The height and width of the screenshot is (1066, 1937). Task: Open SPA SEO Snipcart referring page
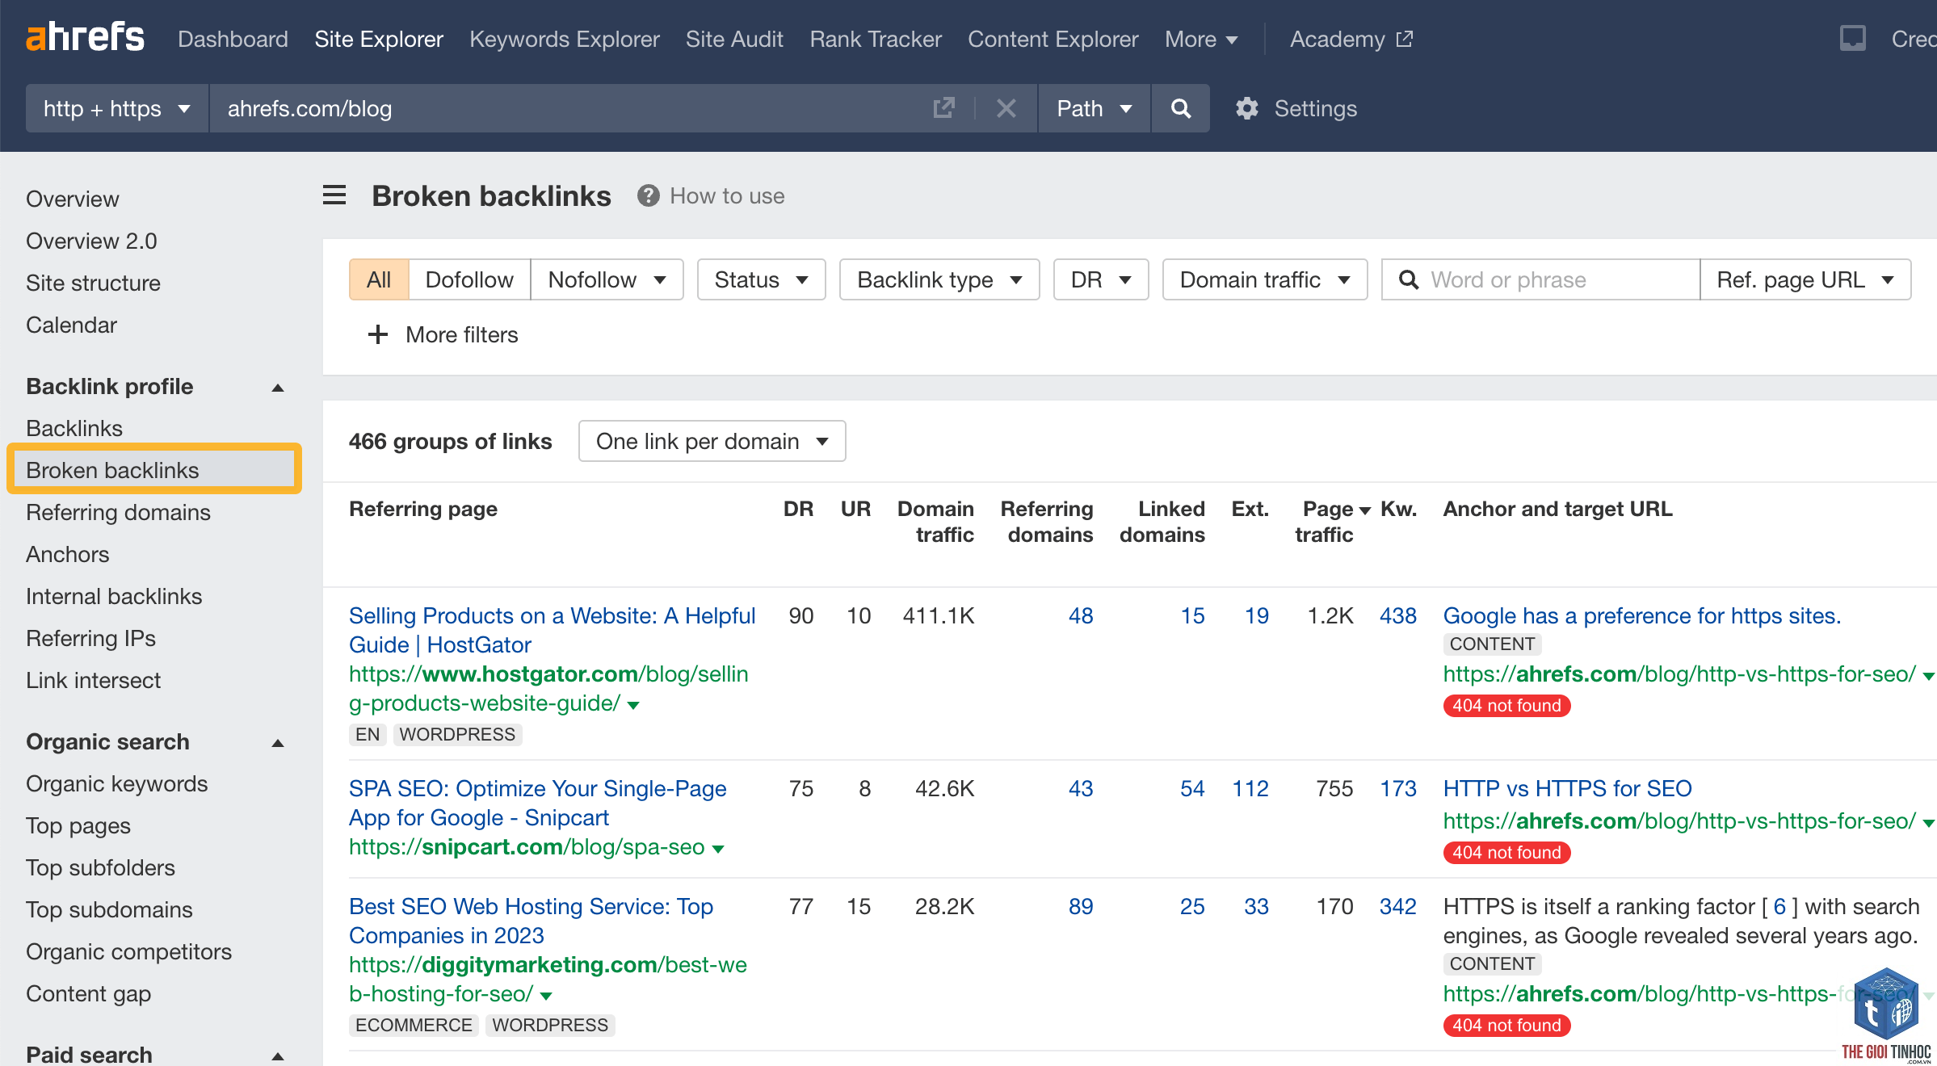(x=537, y=803)
